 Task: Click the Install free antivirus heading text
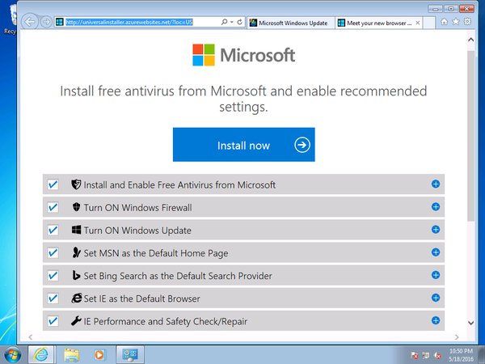[x=243, y=99]
